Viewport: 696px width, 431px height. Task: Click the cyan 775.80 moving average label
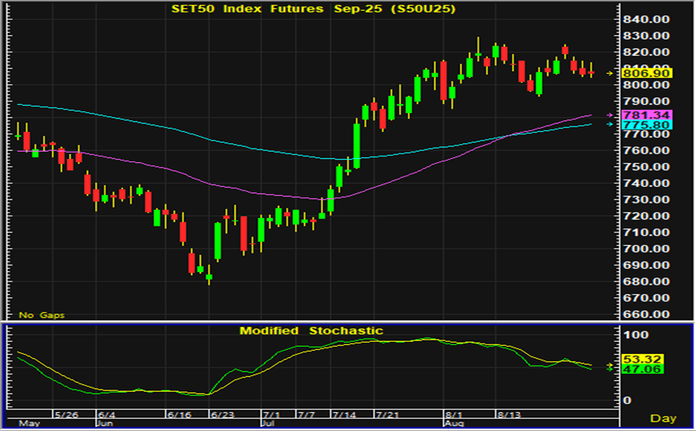pyautogui.click(x=647, y=125)
